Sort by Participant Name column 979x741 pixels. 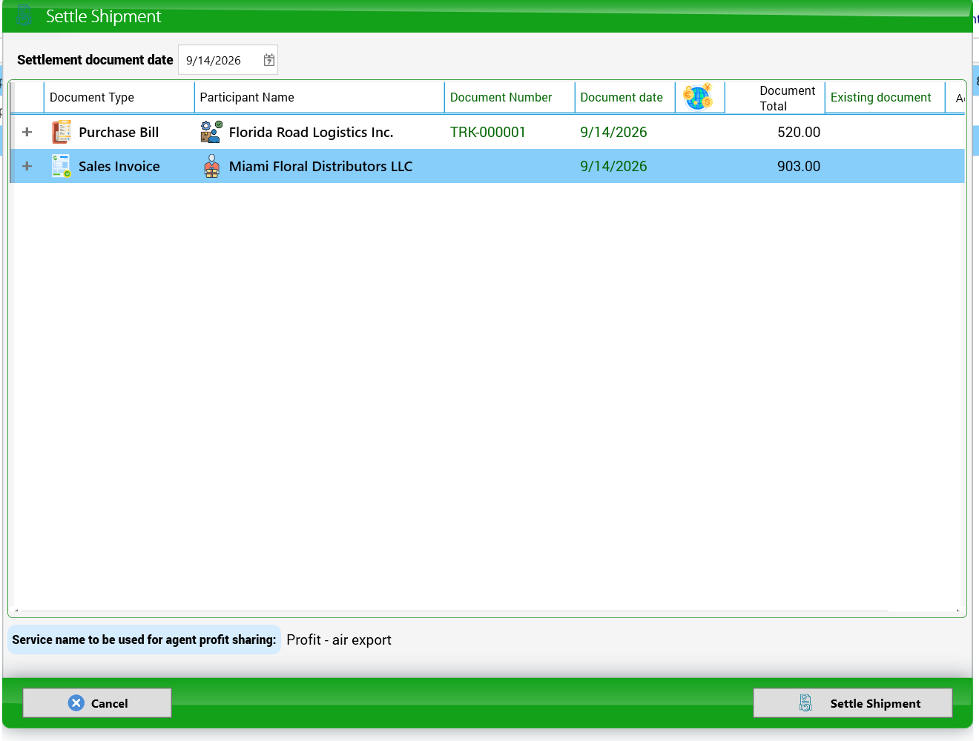319,97
